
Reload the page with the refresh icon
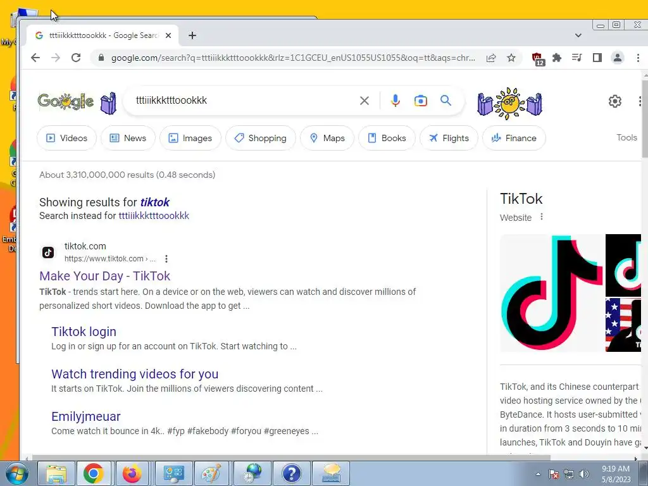pyautogui.click(x=76, y=58)
